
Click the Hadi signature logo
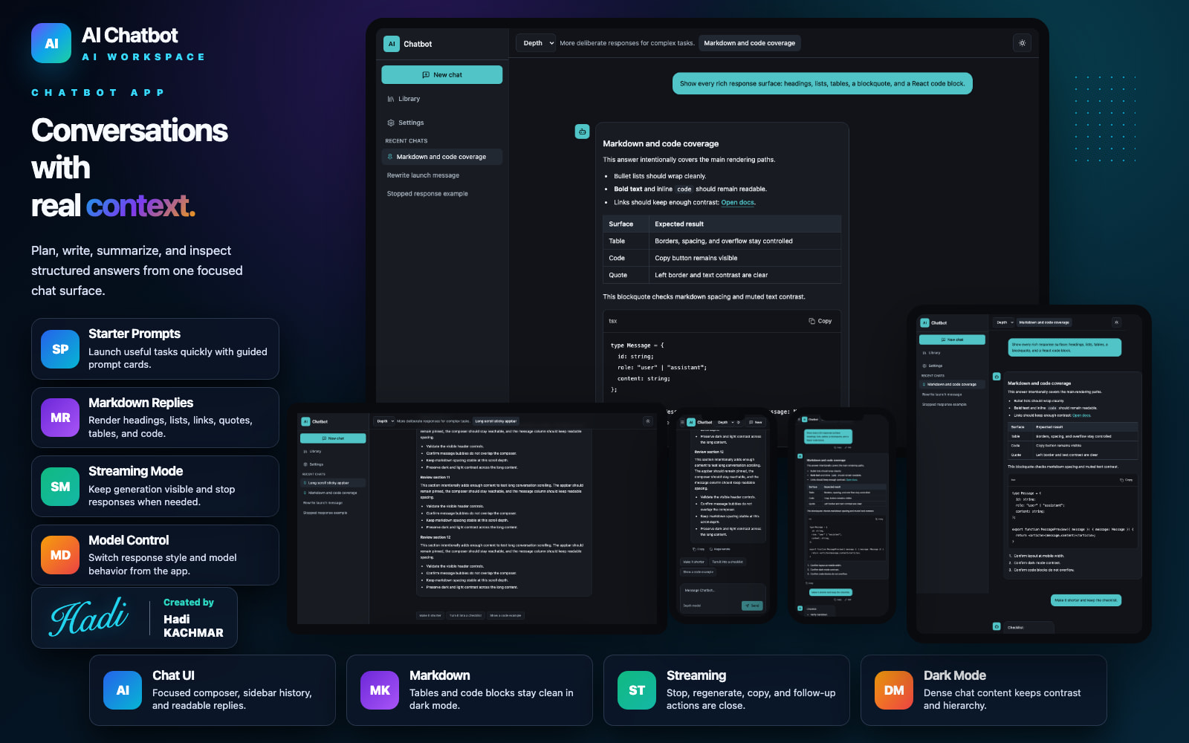coord(89,617)
